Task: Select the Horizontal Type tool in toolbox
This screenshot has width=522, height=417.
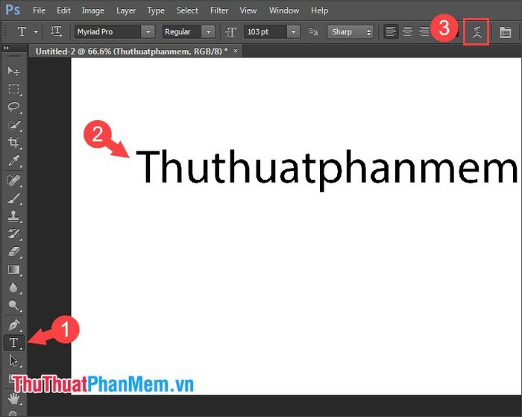Action: [13, 342]
